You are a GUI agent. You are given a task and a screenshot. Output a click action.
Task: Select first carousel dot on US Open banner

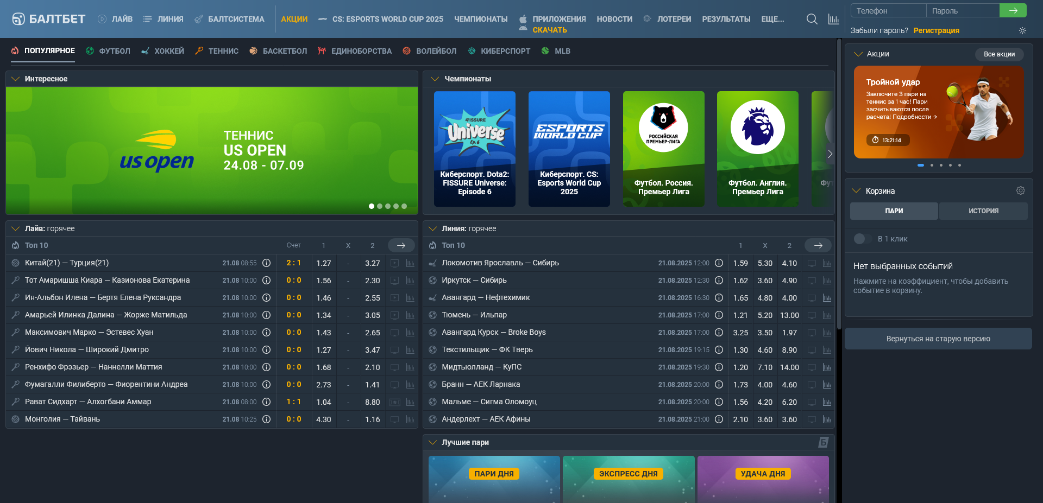point(372,206)
